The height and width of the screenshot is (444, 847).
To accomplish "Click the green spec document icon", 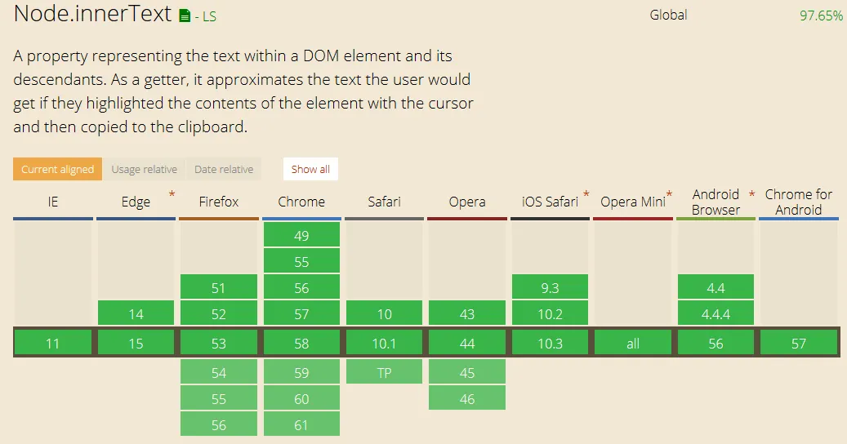I will (x=185, y=16).
